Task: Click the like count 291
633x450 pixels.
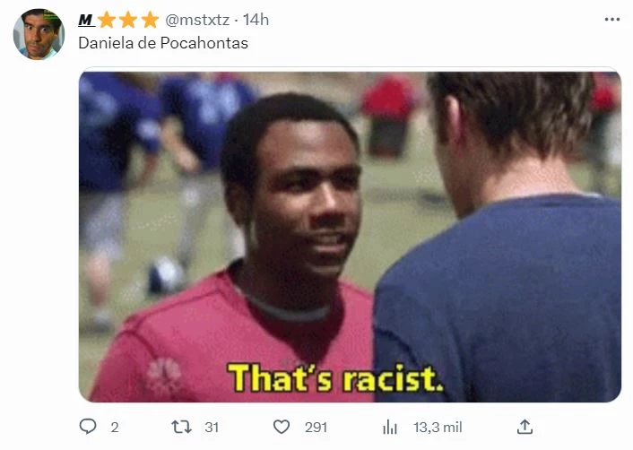Action: point(316,427)
